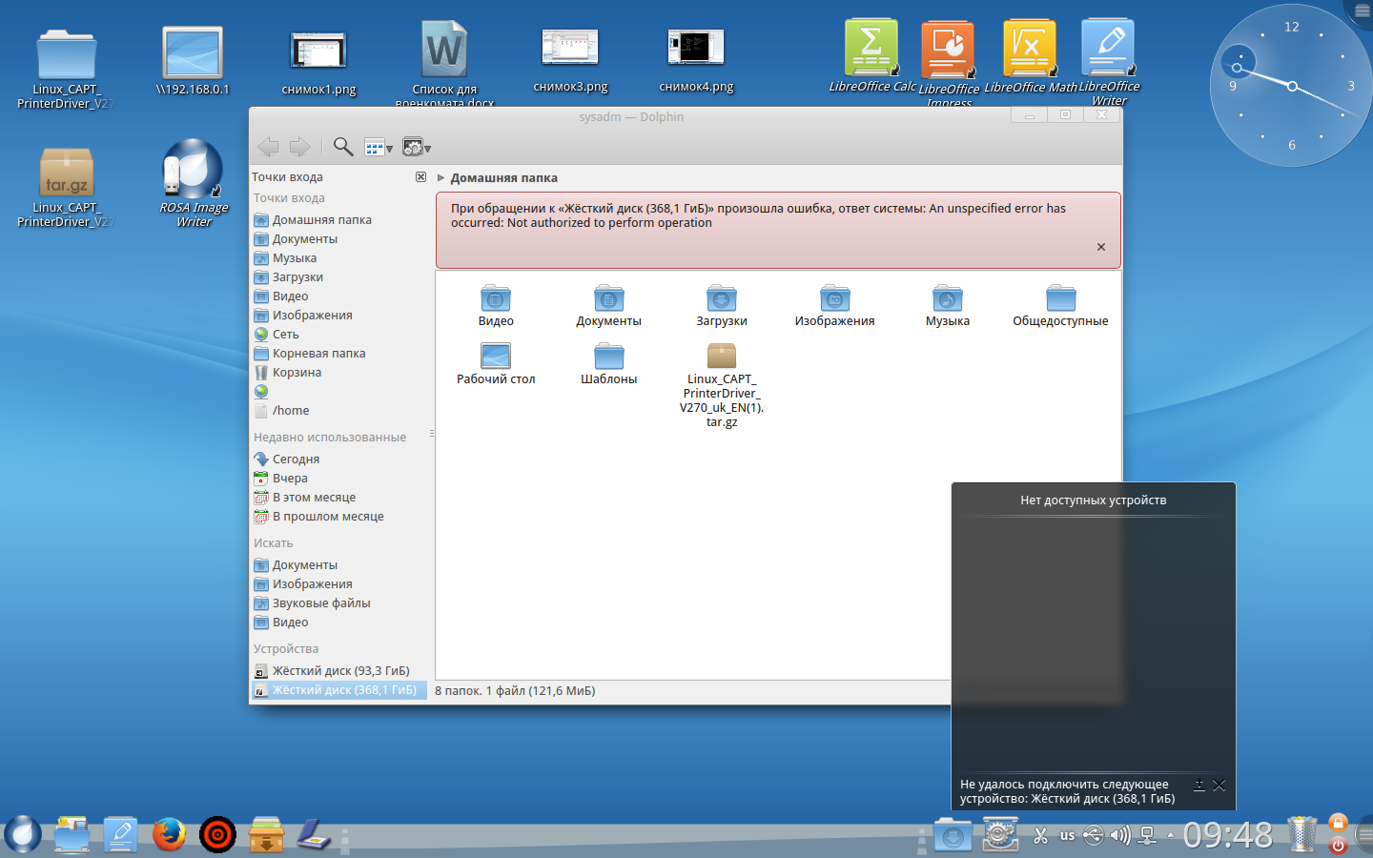Click the analog clock desktop widget
The height and width of the screenshot is (858, 1373).
click(x=1292, y=86)
